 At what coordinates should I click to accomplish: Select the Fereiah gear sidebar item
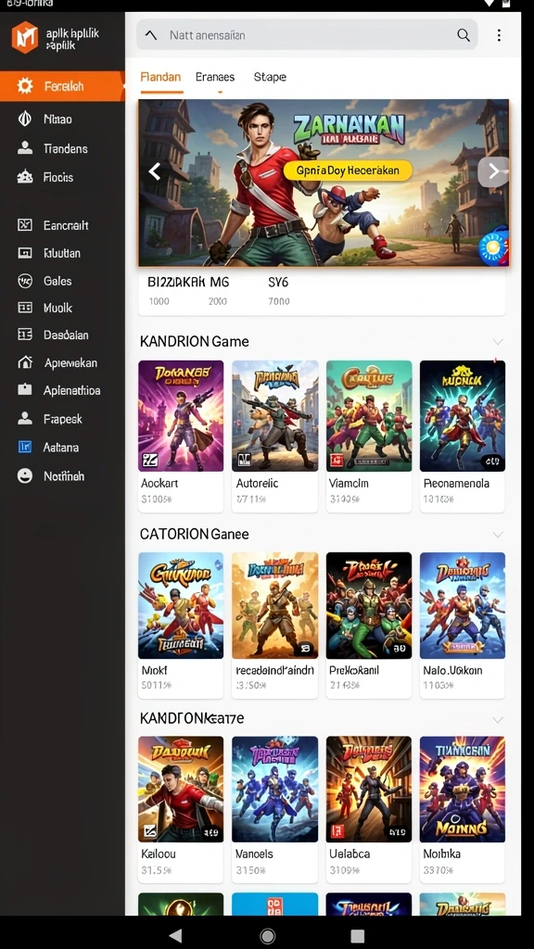(x=62, y=86)
